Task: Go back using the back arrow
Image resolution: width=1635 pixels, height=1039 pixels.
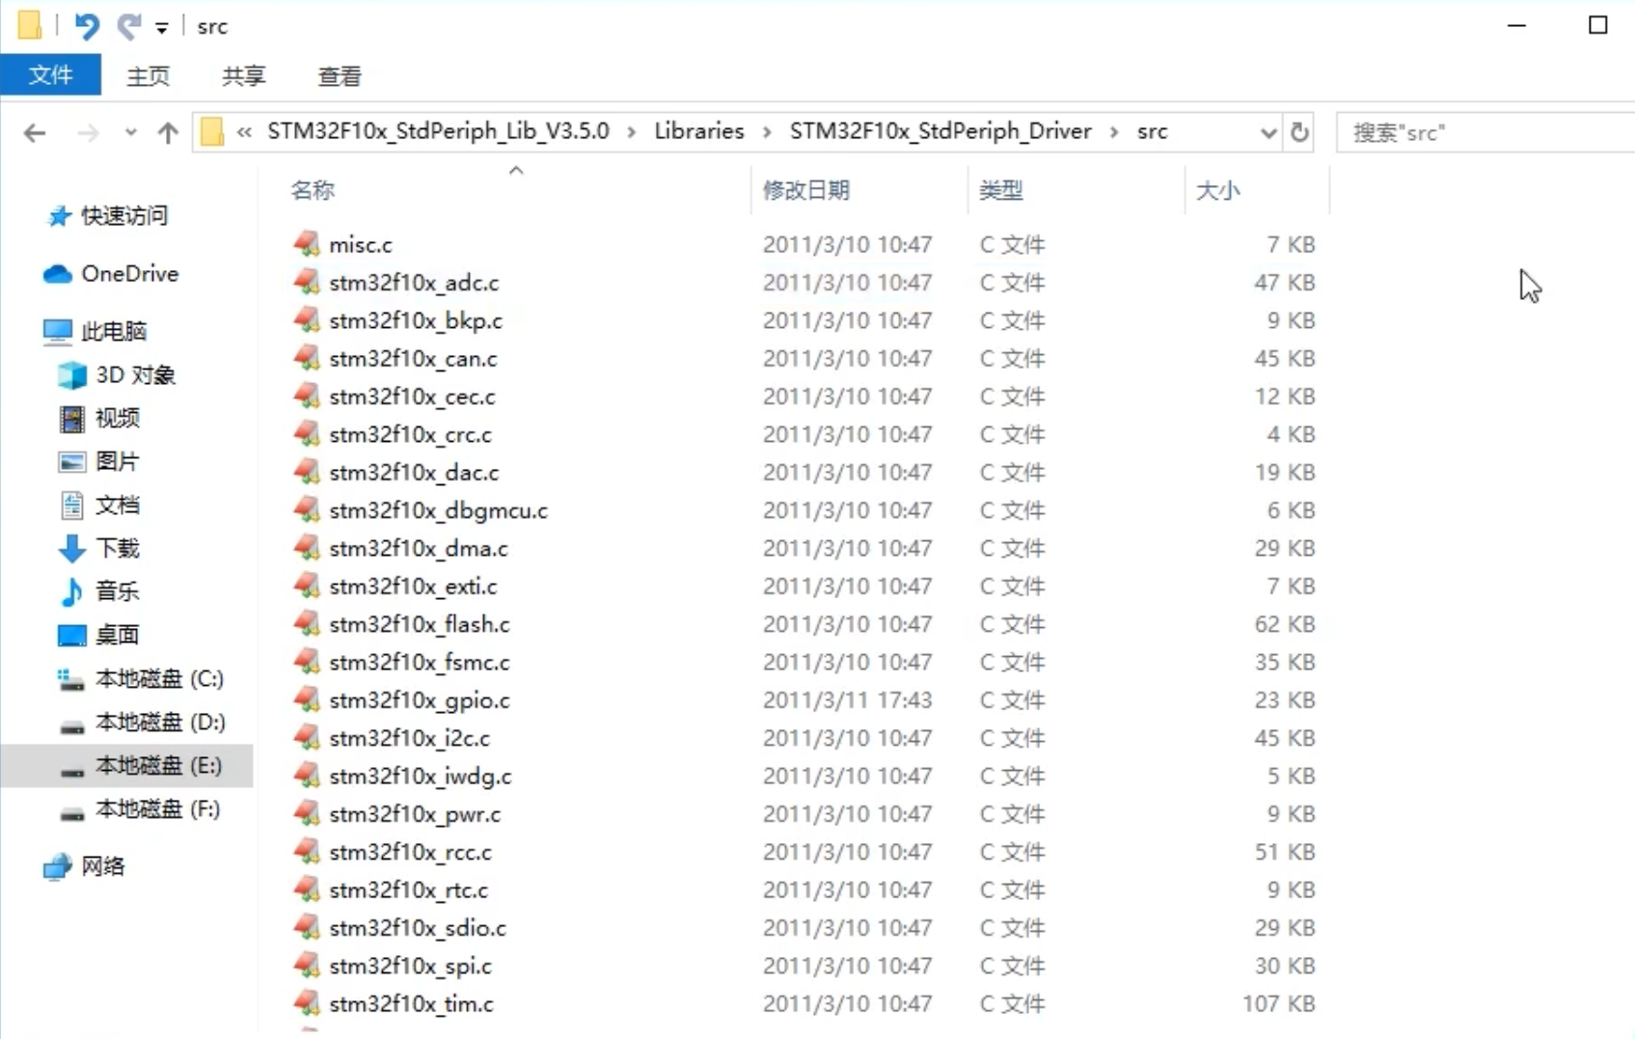Action: (x=35, y=132)
